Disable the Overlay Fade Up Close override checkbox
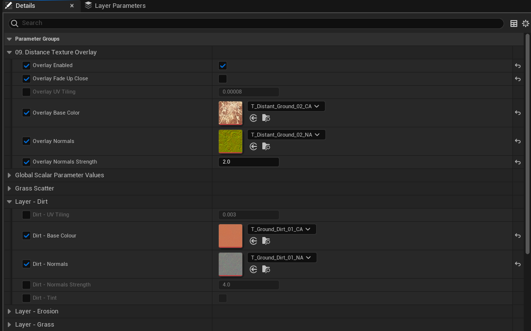531x331 pixels. pyautogui.click(x=26, y=79)
